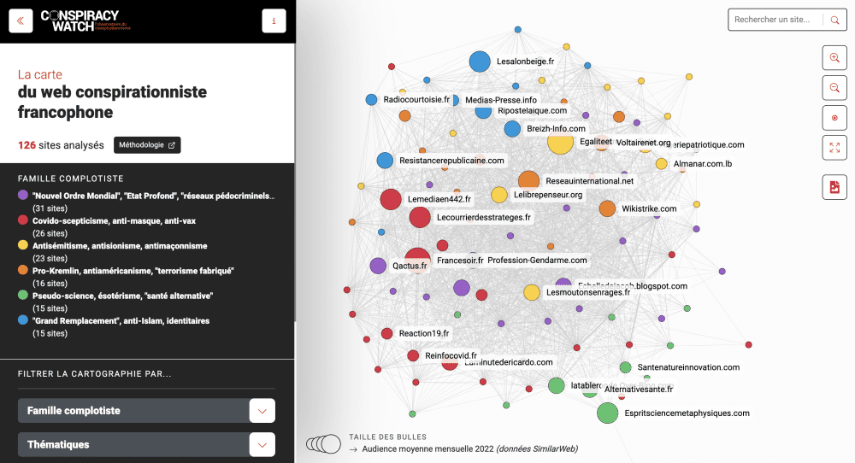Zoom out of the map
855x463 pixels.
834,87
